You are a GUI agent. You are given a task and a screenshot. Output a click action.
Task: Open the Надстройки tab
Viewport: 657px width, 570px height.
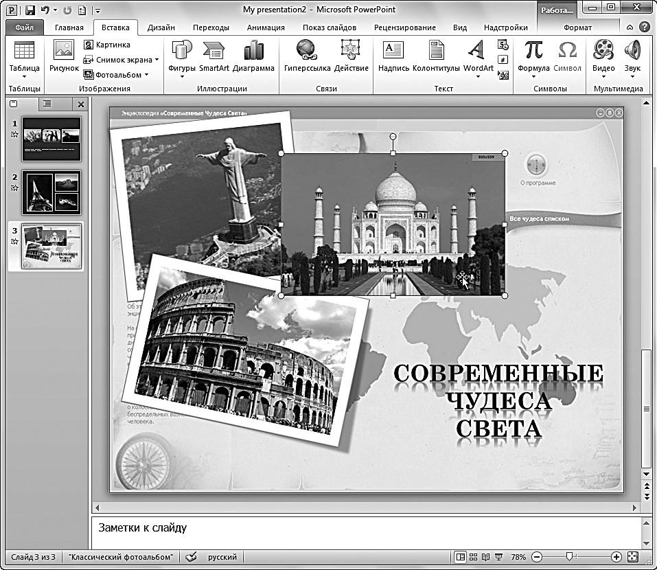pos(506,27)
